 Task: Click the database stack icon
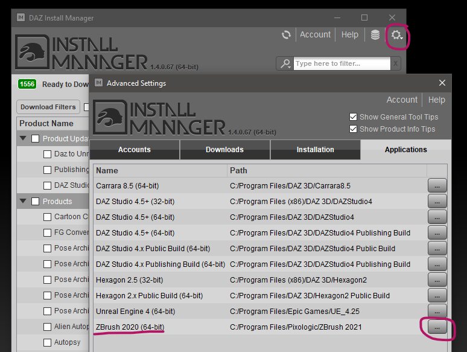coord(375,35)
